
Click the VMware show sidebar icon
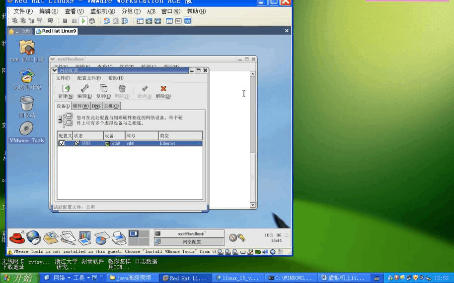[140, 21]
